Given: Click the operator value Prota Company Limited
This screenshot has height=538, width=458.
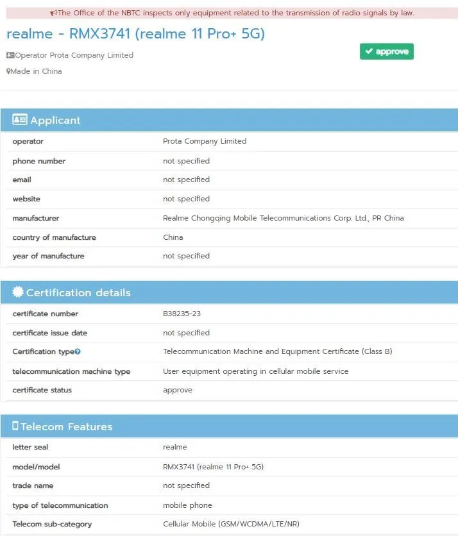Looking at the screenshot, I should point(205,142).
